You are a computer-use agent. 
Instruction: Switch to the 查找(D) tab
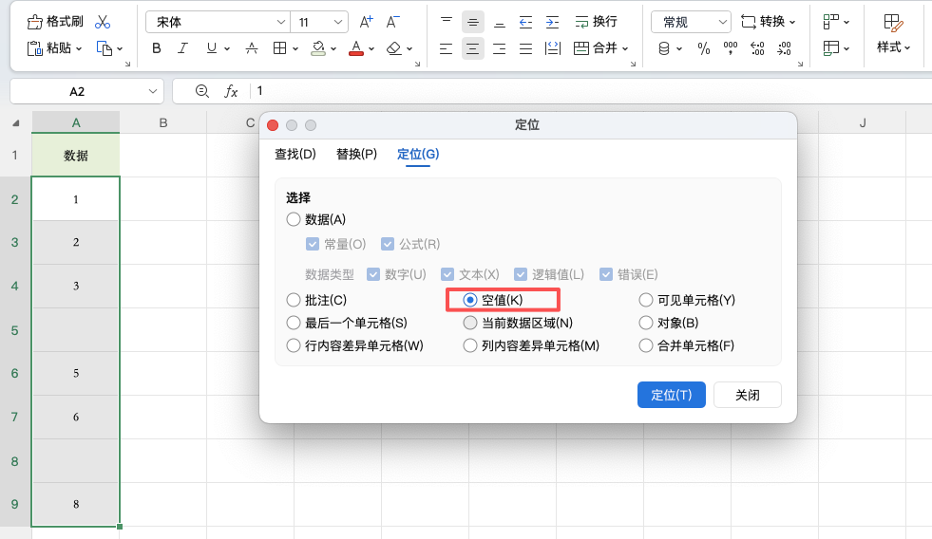tap(295, 155)
